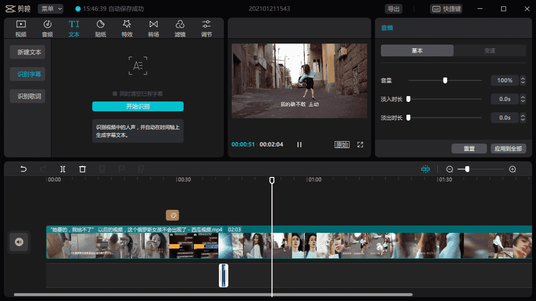Open the 特效 effects panel
Viewport: 536px width, 301px height.
tap(127, 27)
